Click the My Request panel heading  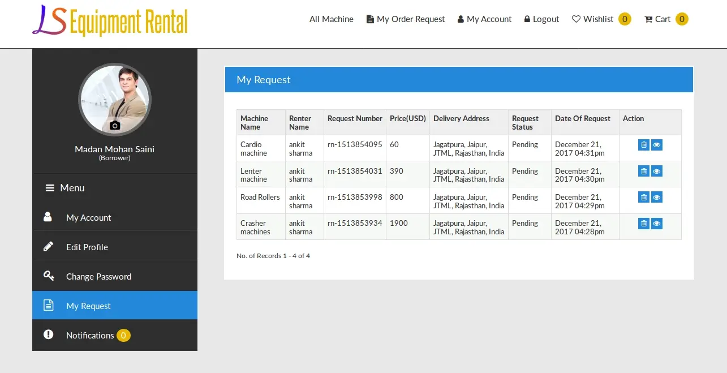pyautogui.click(x=264, y=80)
